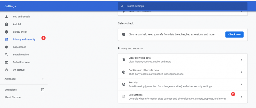Click the Autofill clipboard icon
The height and width of the screenshot is (108, 256).
tap(6, 24)
